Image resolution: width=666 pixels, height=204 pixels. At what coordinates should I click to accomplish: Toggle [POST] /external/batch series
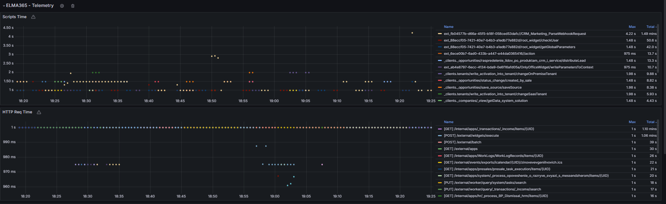pos(462,142)
